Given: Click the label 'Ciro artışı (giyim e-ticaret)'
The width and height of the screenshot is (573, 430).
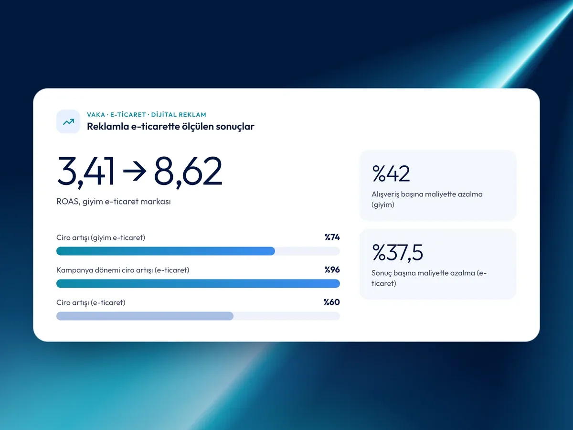Looking at the screenshot, I should (x=101, y=237).
